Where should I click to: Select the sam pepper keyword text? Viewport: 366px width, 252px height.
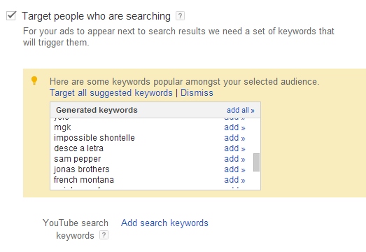point(78,159)
